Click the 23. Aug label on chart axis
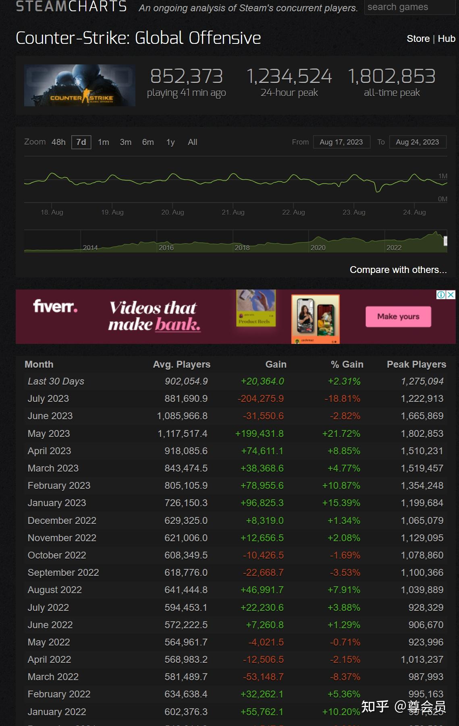Image resolution: width=459 pixels, height=726 pixels. 354,212
